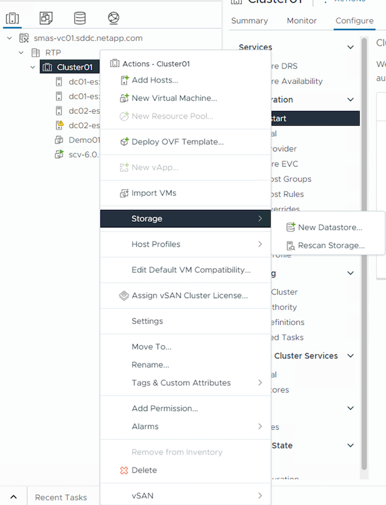Click the New Virtual Machine icon
The height and width of the screenshot is (505, 386).
point(124,98)
